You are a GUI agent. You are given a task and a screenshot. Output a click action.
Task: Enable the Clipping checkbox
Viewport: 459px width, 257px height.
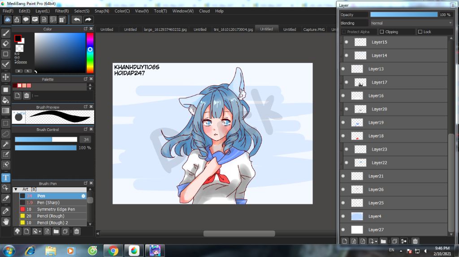pos(382,32)
